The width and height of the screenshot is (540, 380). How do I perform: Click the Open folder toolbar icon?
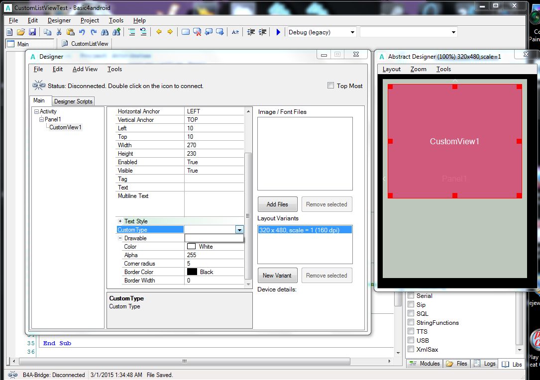[21, 32]
